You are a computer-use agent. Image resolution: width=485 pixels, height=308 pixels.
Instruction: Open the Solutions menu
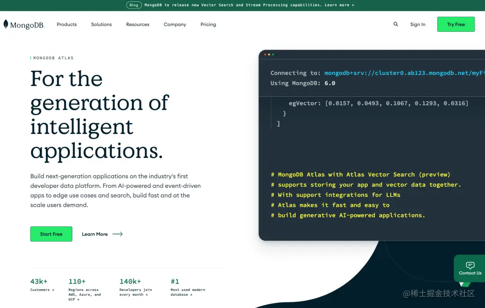click(x=101, y=24)
